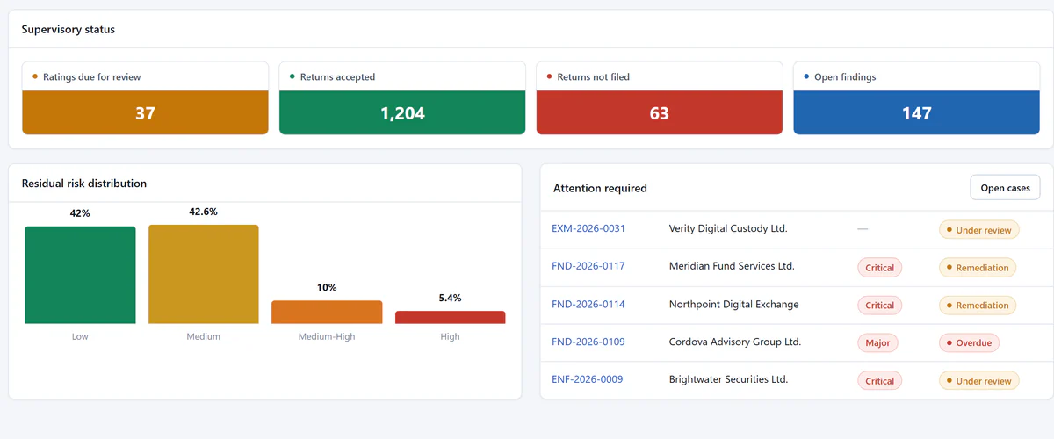This screenshot has height=439, width=1054.
Task: Open the Returns not filed 63 tile
Action: point(659,97)
